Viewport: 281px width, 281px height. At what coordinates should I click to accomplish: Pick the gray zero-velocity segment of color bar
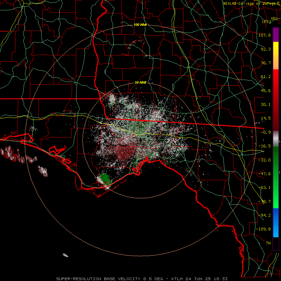pyautogui.click(x=276, y=138)
